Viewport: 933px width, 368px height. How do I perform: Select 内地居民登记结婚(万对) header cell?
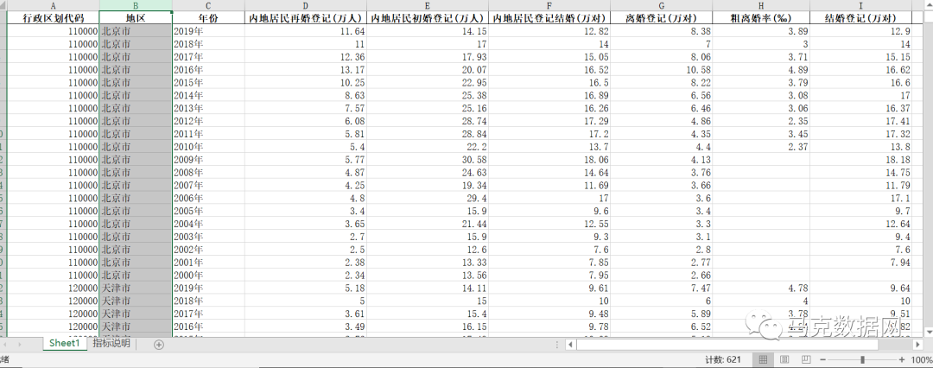[x=549, y=18]
